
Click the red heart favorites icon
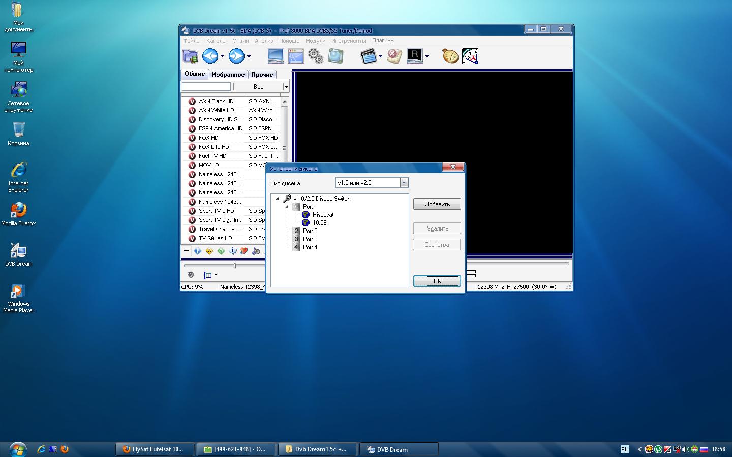(x=245, y=251)
